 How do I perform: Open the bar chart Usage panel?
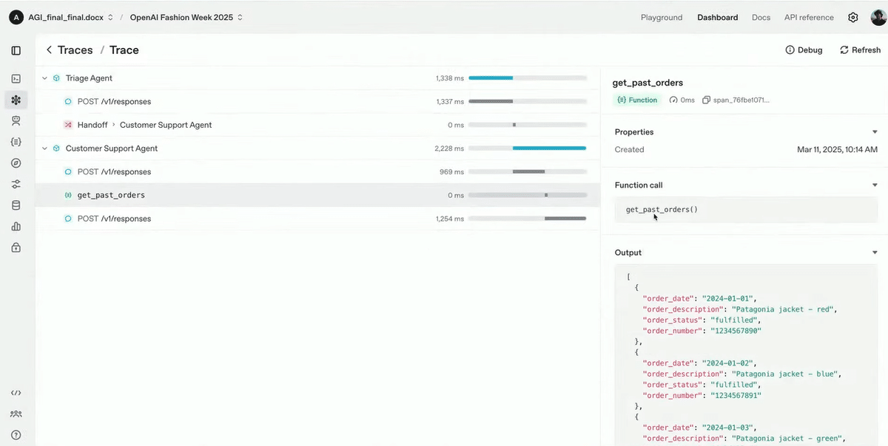tap(16, 226)
